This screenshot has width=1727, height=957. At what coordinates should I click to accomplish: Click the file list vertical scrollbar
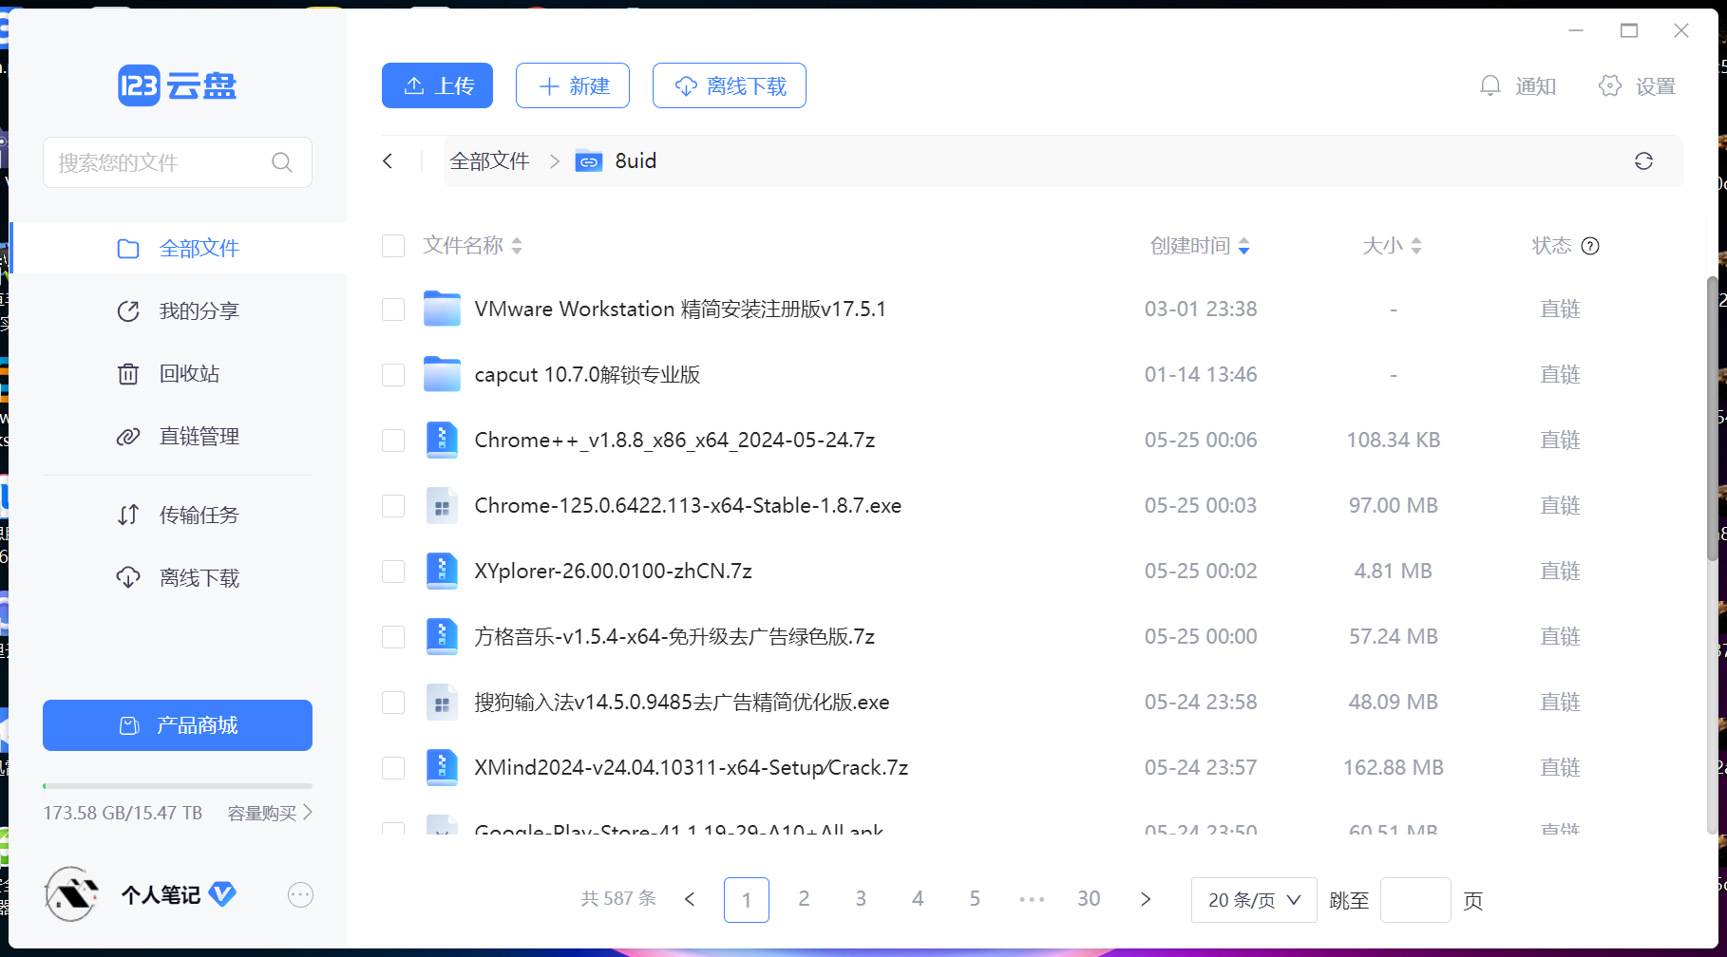point(1713,418)
